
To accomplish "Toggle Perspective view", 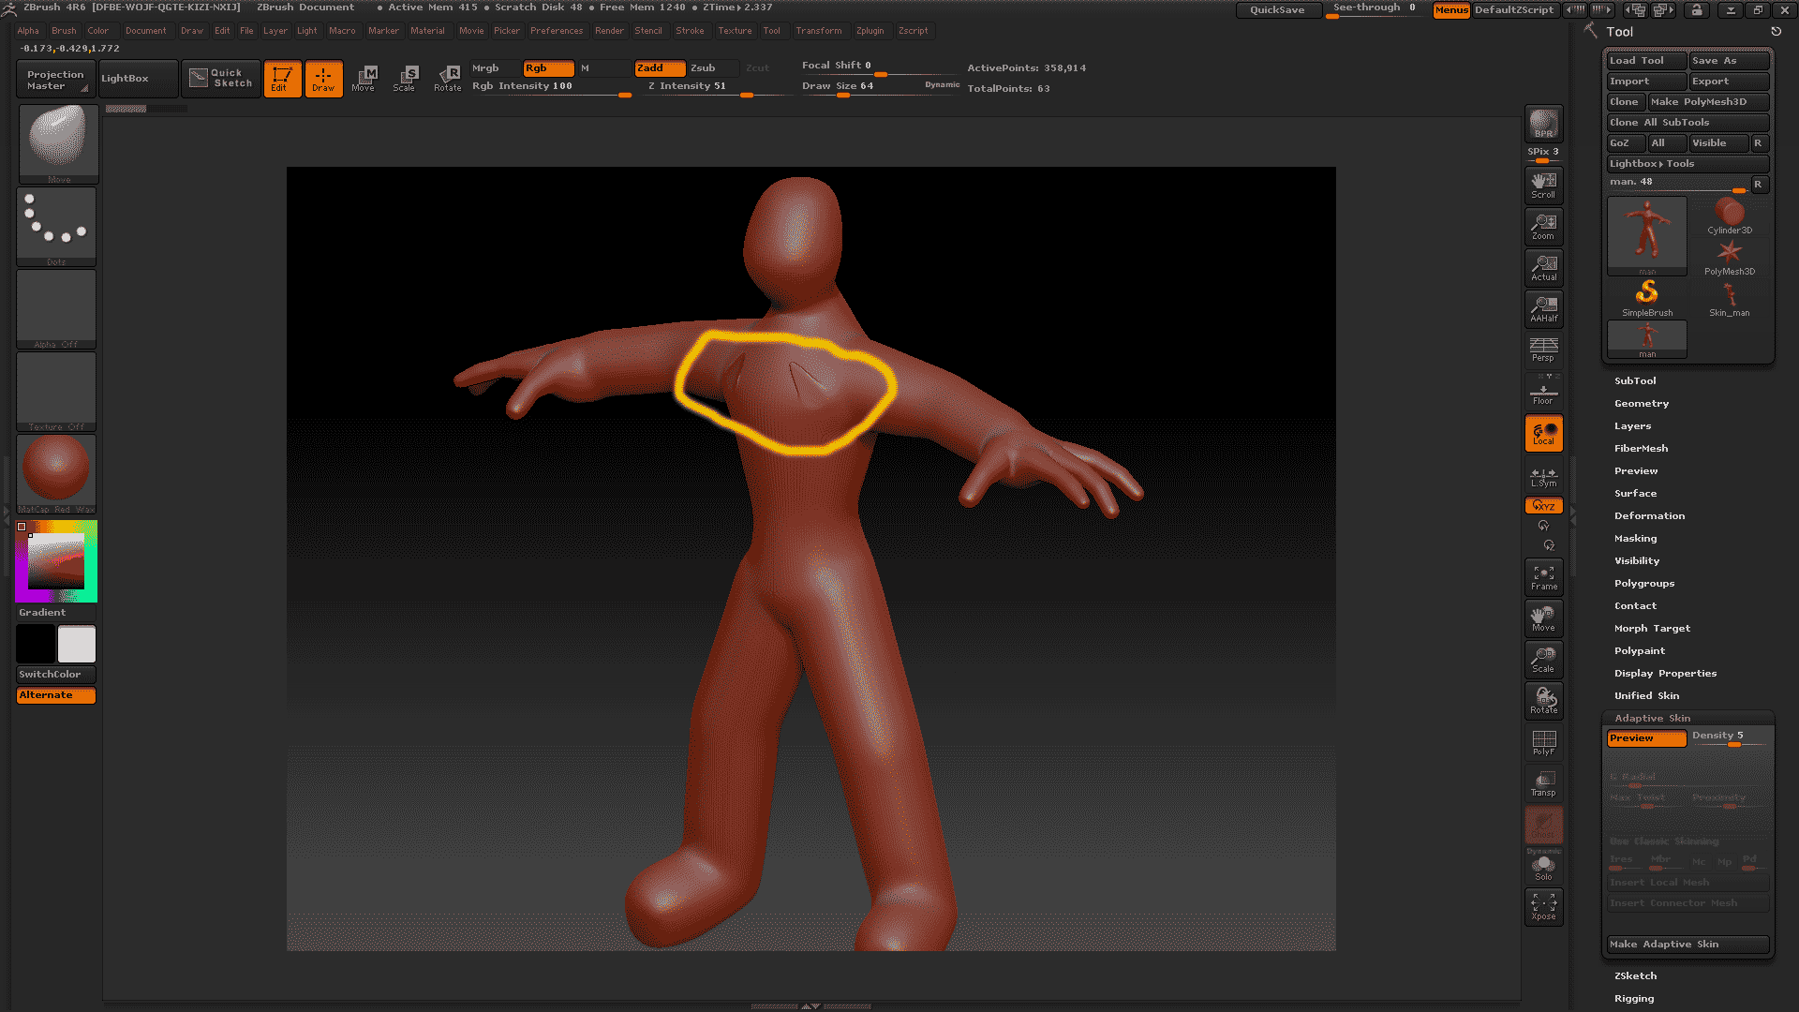I will point(1543,350).
